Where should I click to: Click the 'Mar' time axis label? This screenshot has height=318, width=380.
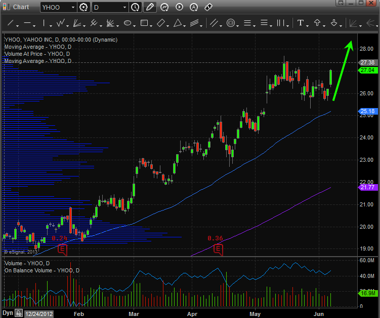click(134, 314)
